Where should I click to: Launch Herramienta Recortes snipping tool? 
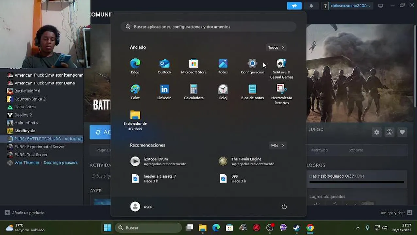click(x=282, y=94)
